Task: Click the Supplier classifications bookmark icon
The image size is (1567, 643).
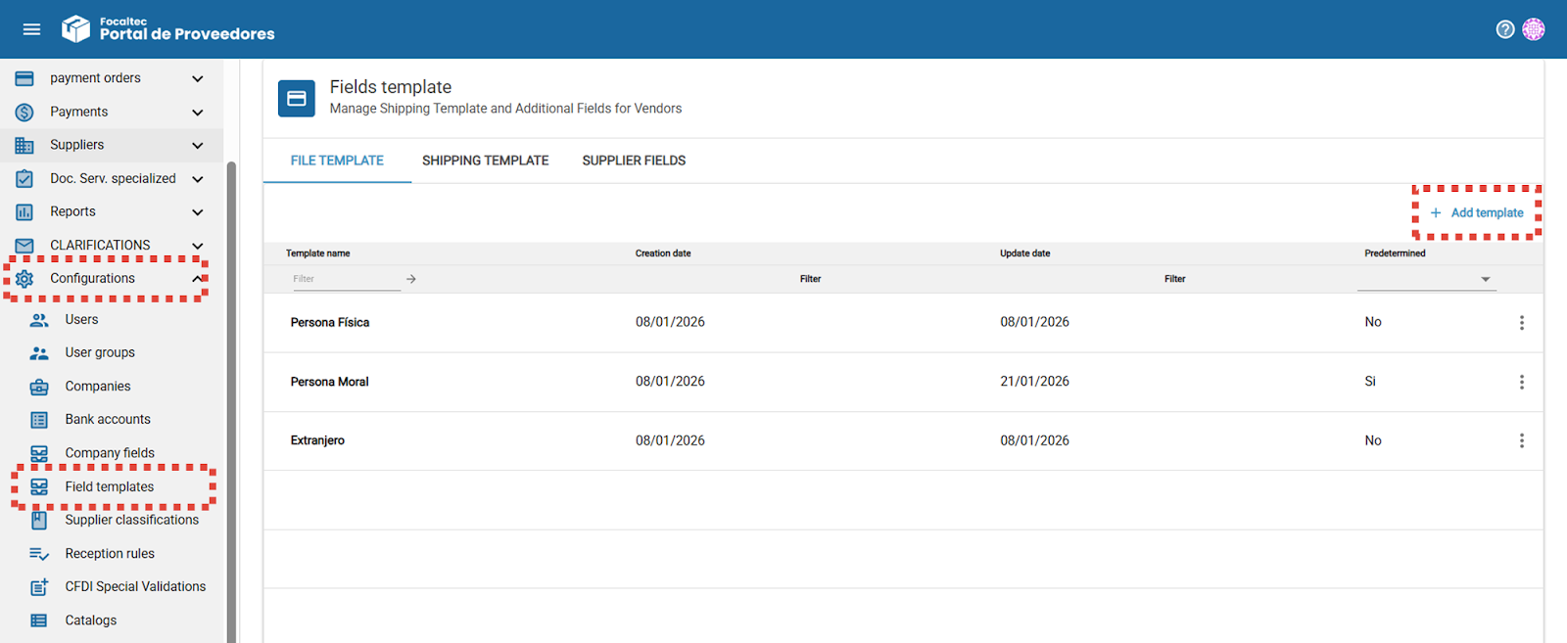Action: 39,520
